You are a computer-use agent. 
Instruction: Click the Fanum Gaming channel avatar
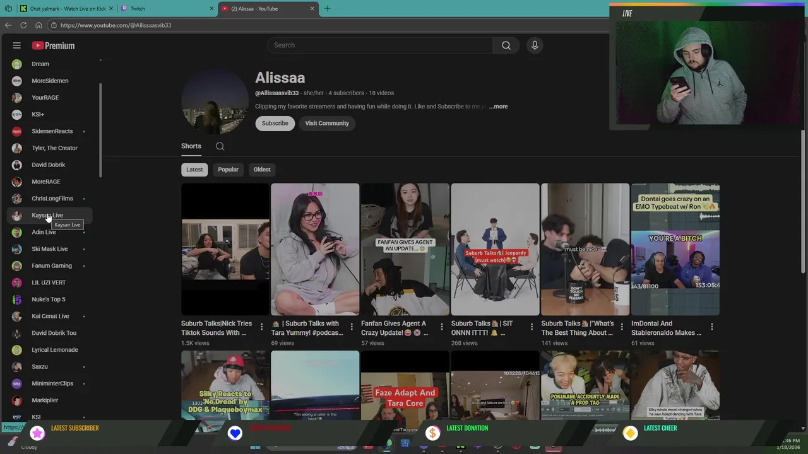click(17, 265)
